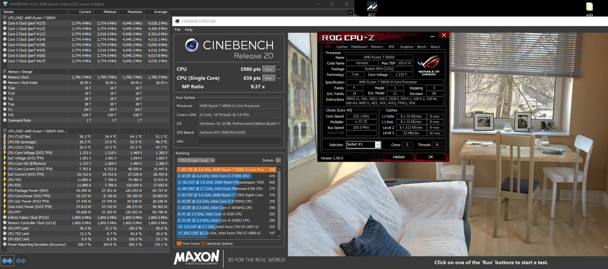The image size is (608, 269).
Task: Select the Intel Core i7-7700K ranking entry
Action: (x=227, y=176)
